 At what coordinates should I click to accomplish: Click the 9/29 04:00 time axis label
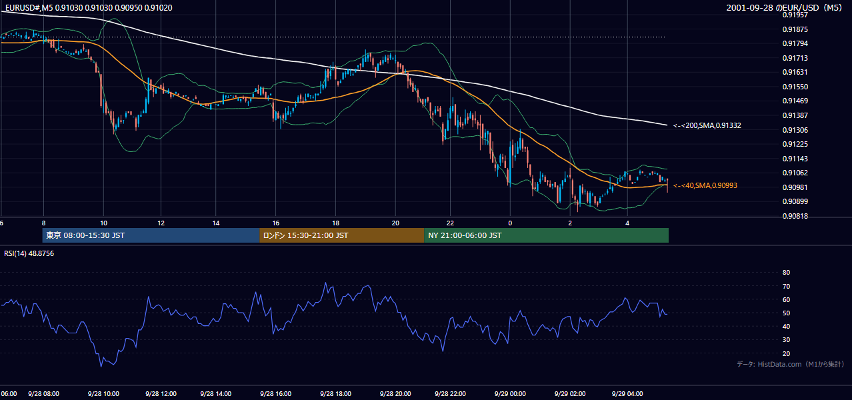[x=627, y=394]
